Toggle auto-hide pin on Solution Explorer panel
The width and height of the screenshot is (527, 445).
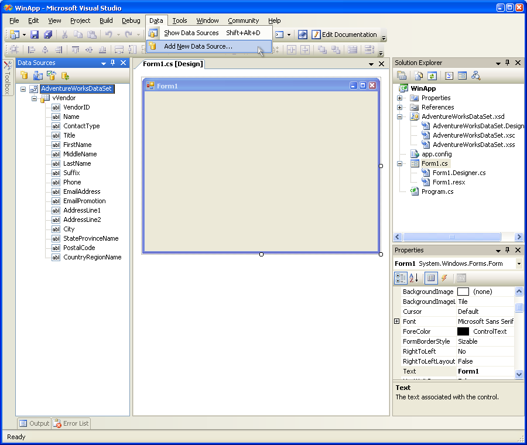pos(508,63)
